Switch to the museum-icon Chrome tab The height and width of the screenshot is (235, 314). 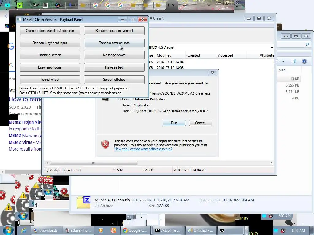45,6
